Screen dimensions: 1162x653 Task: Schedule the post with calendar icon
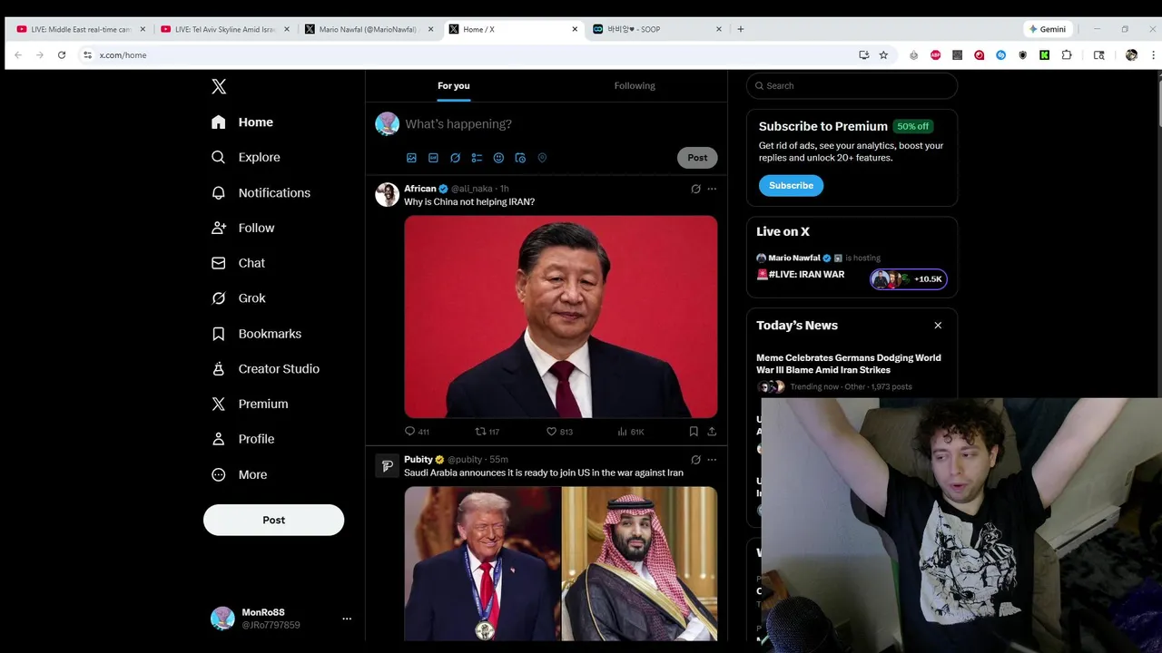[520, 158]
